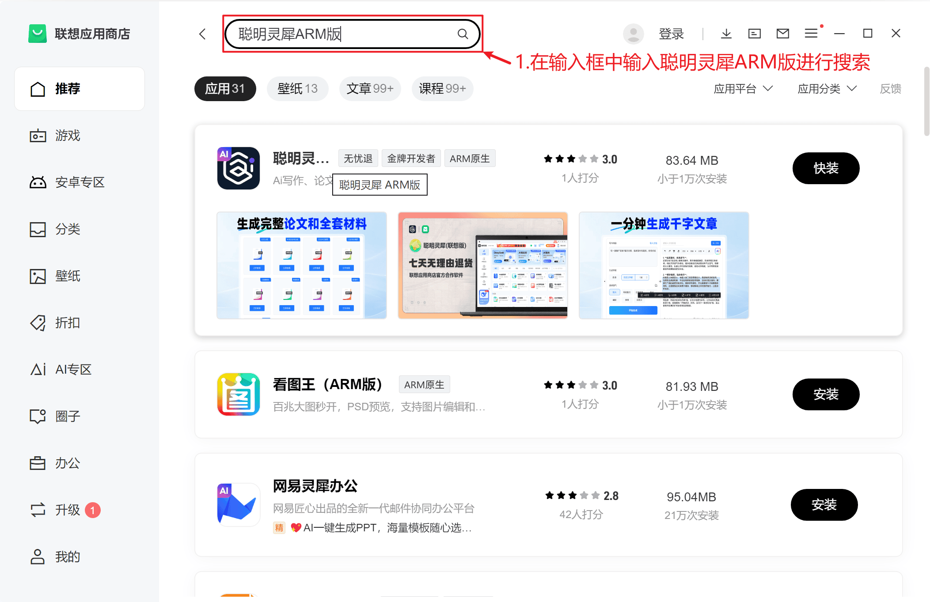Screen dimensions: 930x602
Task: Open the hamburger menu icon
Action: coord(811,34)
